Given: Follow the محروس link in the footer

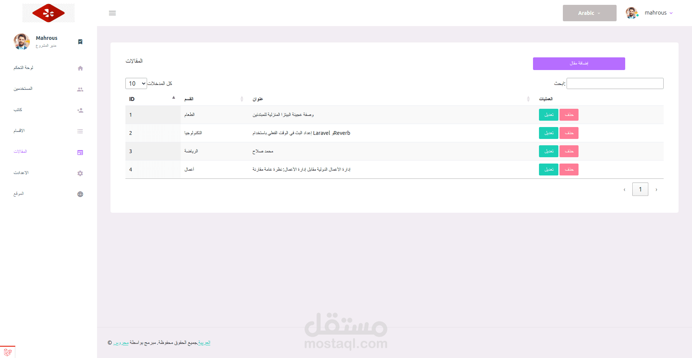Looking at the screenshot, I should [x=121, y=343].
